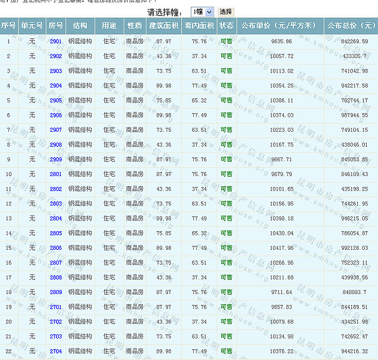
Task: Select room 2904 link
Action: 56,86
